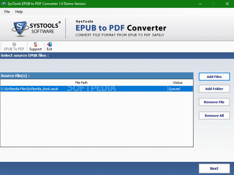Click the File Path column header
The image size is (234, 175).
point(84,83)
